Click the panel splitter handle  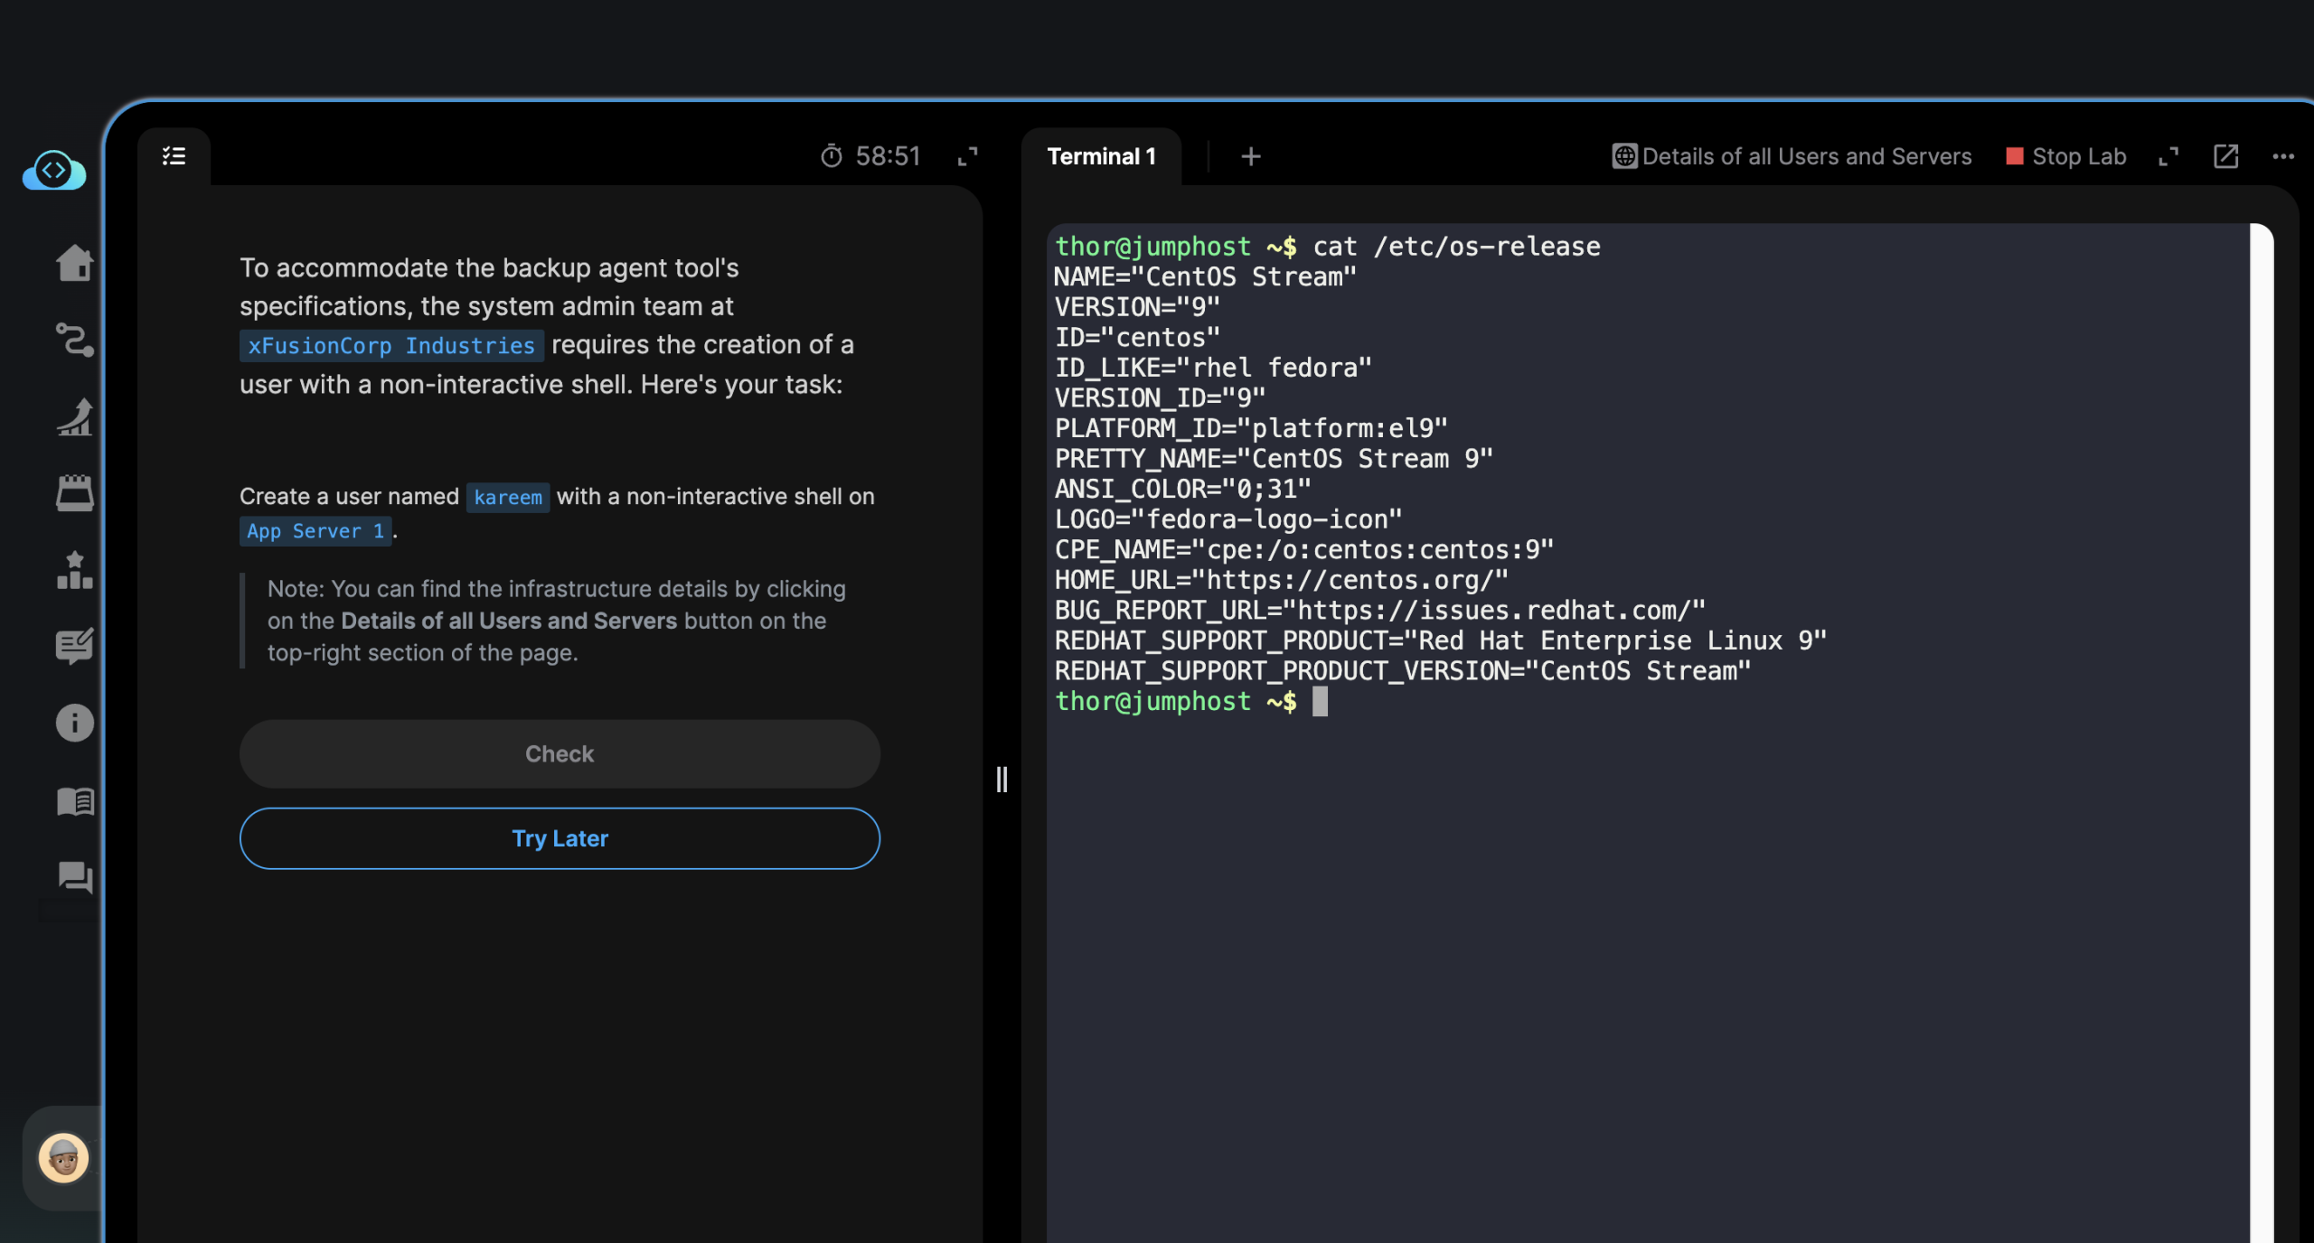point(1002,779)
